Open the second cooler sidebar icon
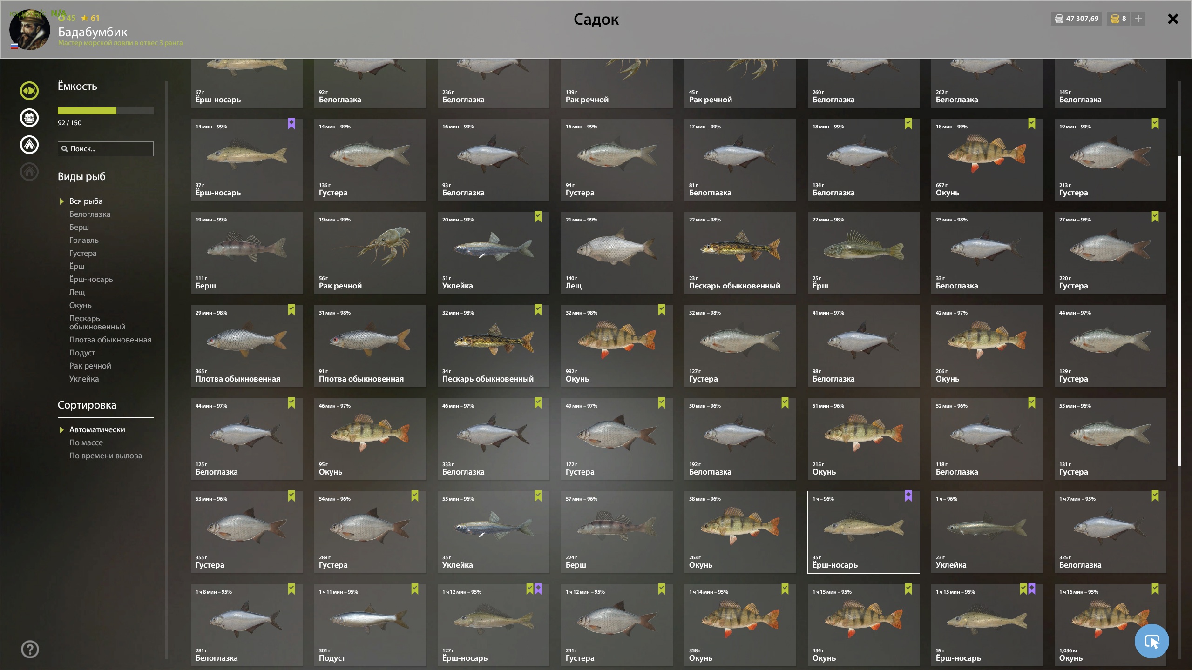The width and height of the screenshot is (1192, 670). (x=29, y=118)
